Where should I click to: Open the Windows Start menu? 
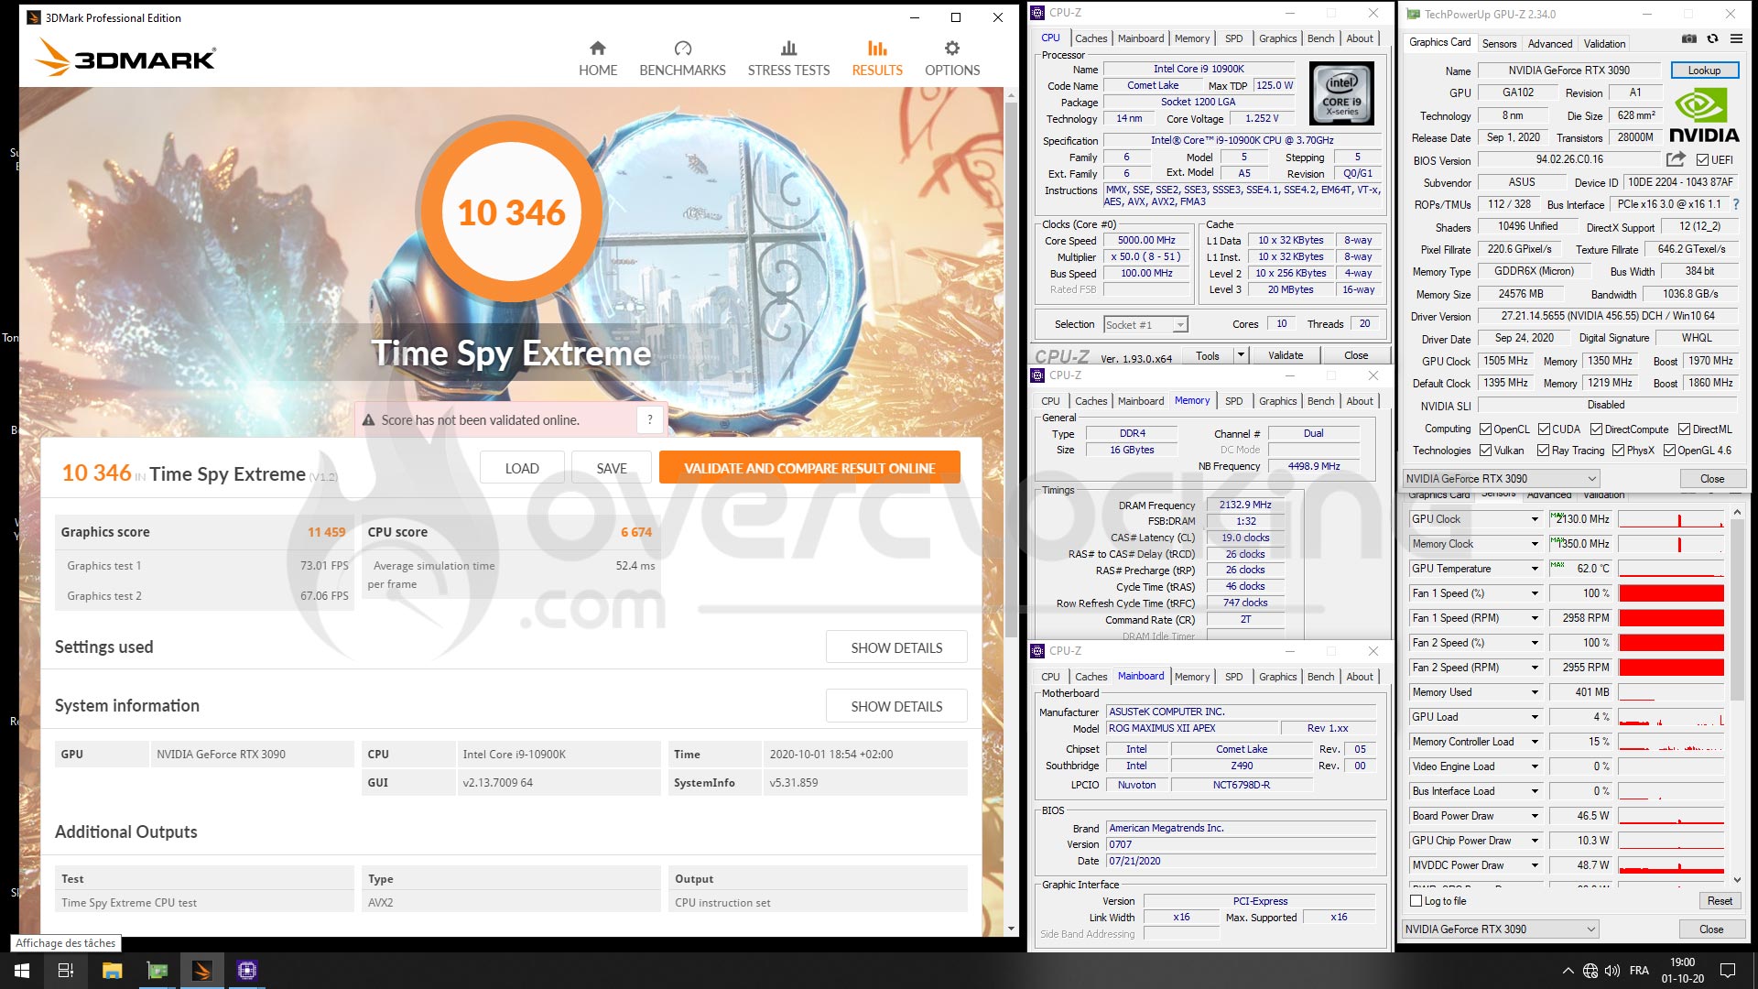coord(22,971)
